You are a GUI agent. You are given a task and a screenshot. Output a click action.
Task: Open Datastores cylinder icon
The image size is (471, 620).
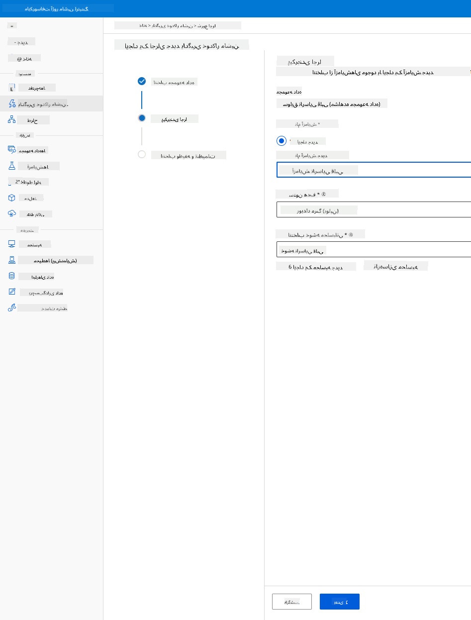pyautogui.click(x=12, y=276)
